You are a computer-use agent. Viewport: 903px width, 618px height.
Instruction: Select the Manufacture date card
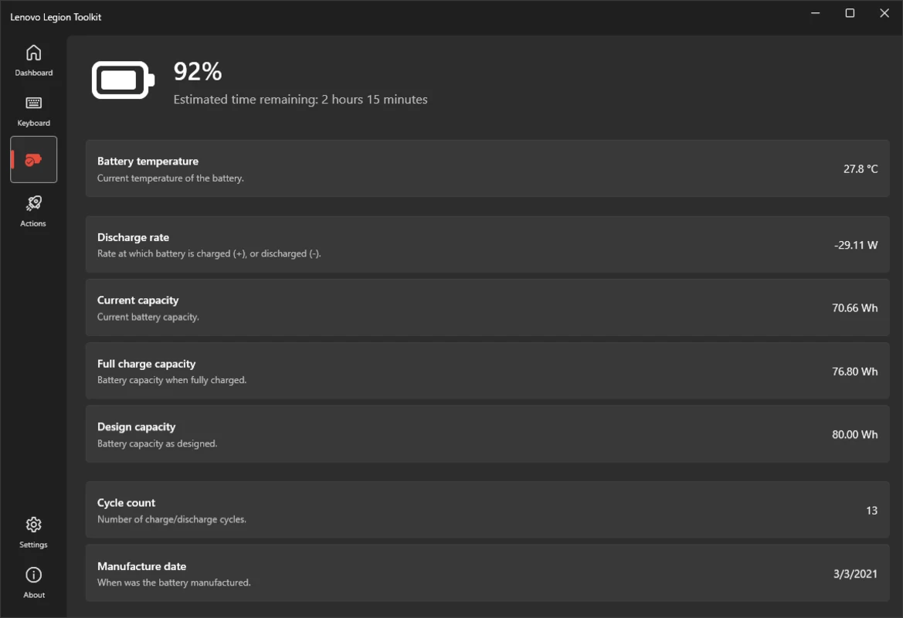coord(487,573)
